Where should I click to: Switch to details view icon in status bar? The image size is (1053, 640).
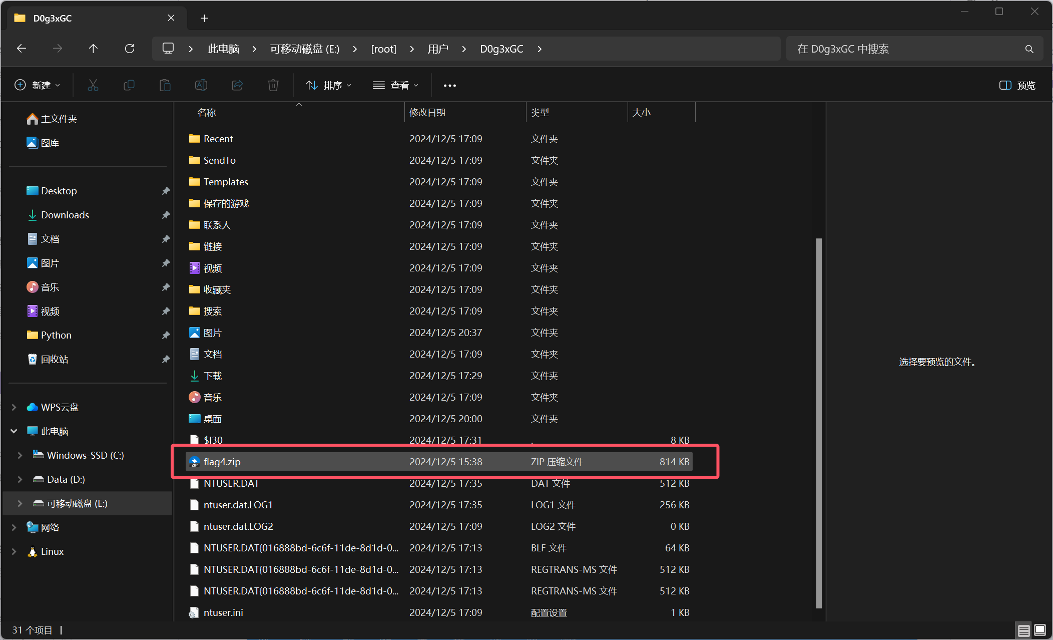coord(1024,630)
